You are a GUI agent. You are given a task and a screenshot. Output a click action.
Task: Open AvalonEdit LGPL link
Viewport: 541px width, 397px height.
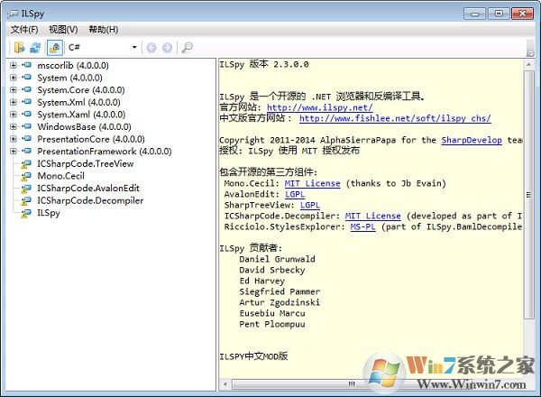click(x=295, y=194)
